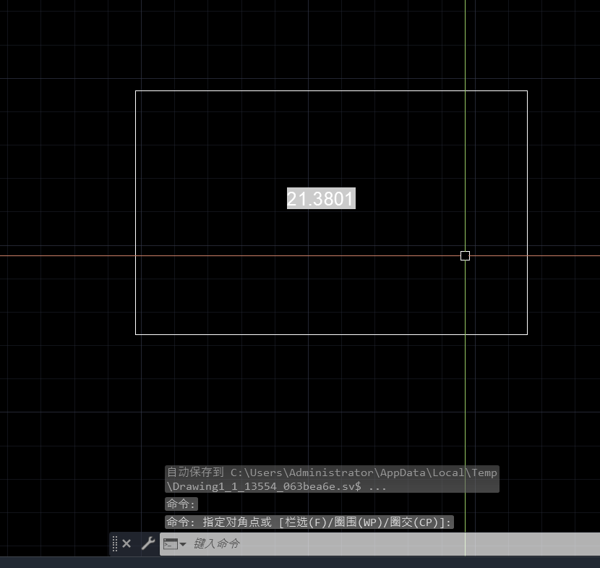The width and height of the screenshot is (600, 568).
Task: Select the rectangle's right edge
Action: (x=527, y=181)
